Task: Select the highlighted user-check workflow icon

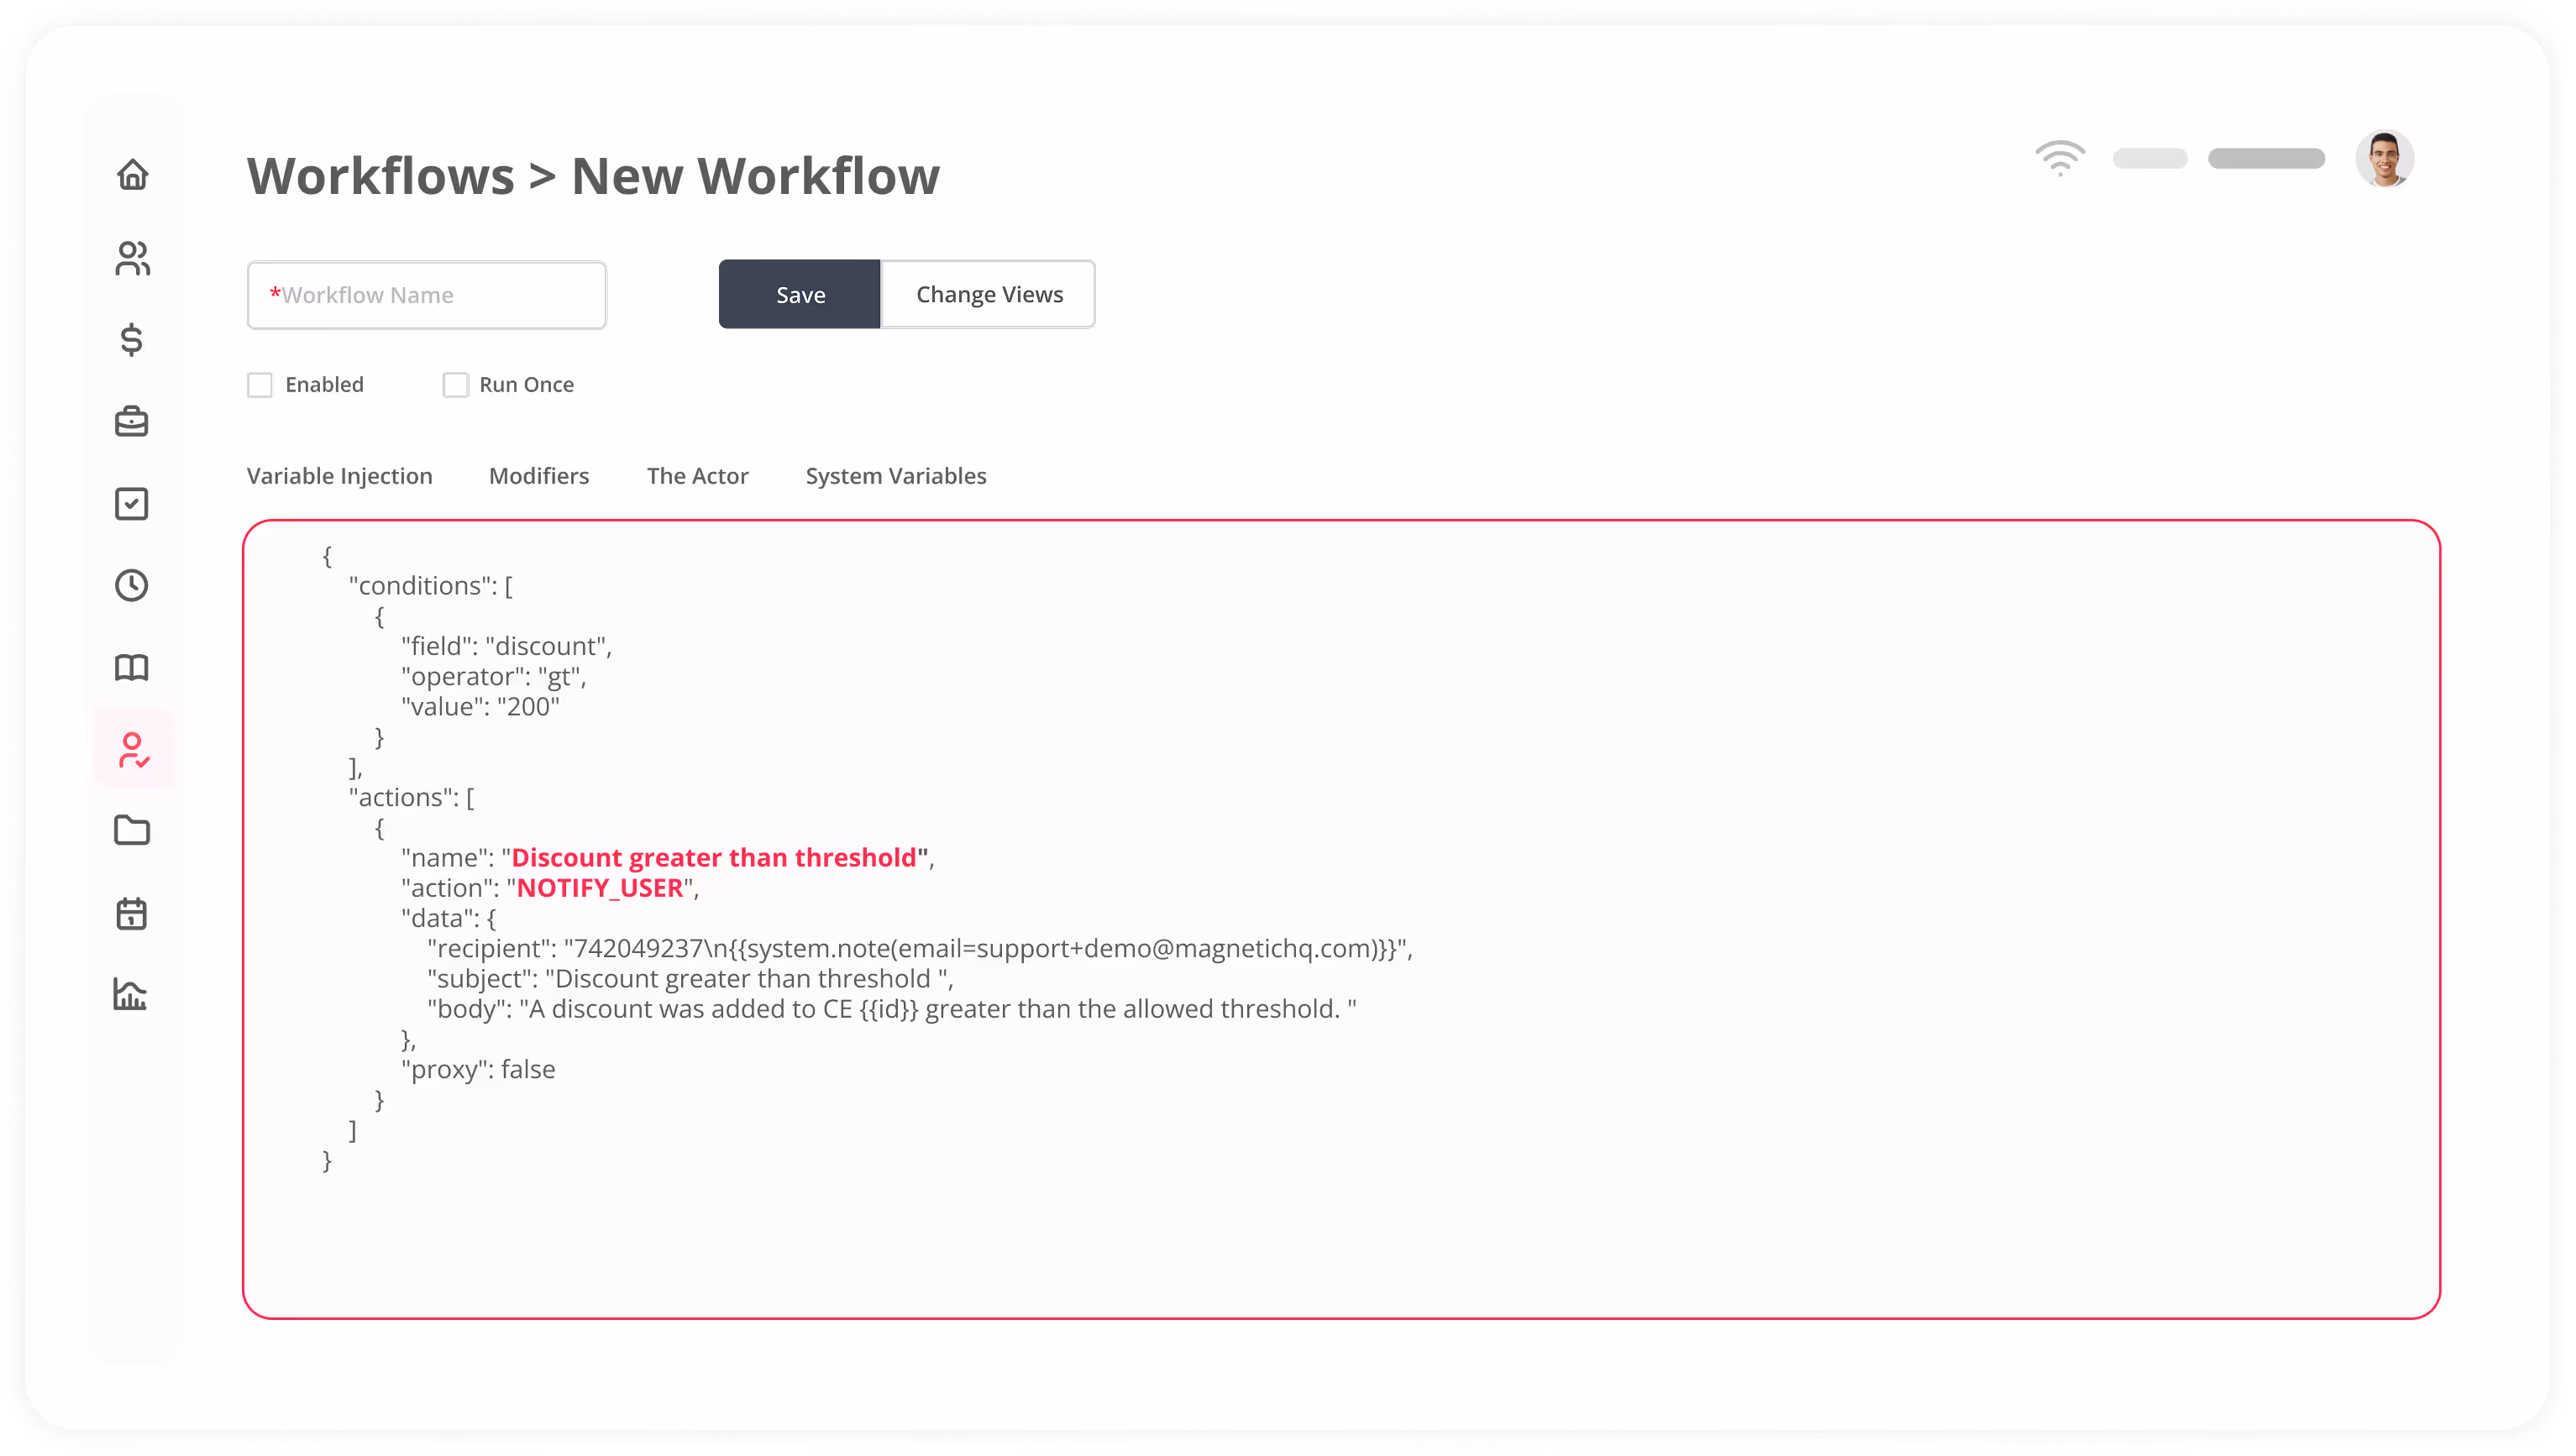Action: 133,750
